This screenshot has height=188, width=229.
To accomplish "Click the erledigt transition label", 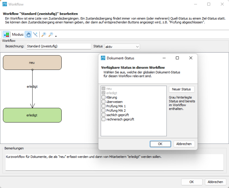I will [x=32, y=86].
